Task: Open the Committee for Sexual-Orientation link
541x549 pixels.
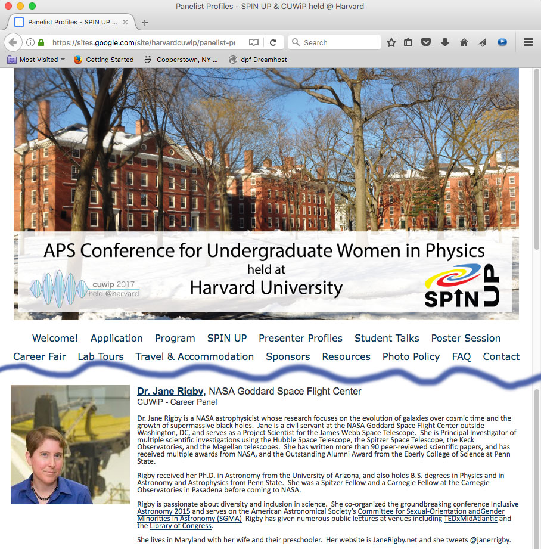Action: coord(431,511)
